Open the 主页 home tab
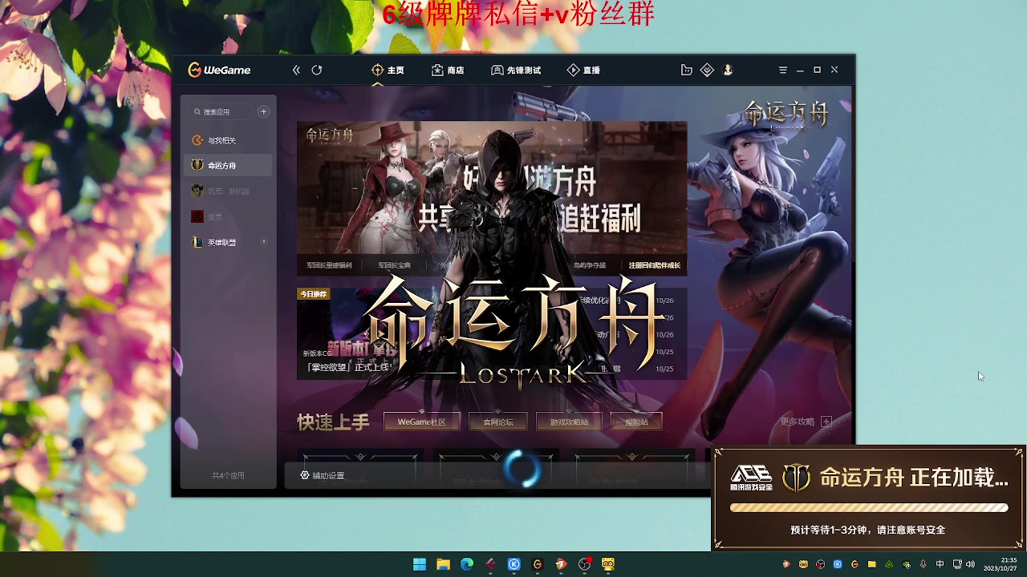 tap(388, 71)
